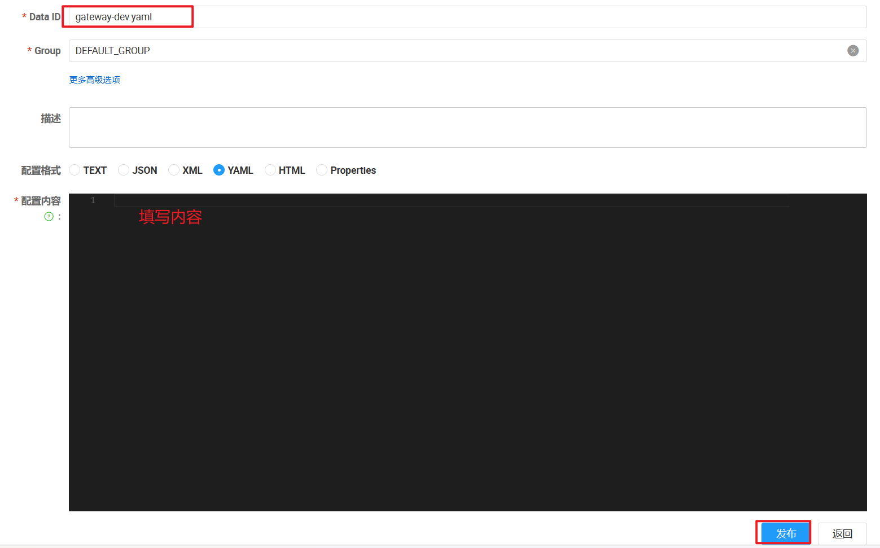Click line 1 in the config code editor
This screenshot has height=548, width=880.
pos(452,200)
